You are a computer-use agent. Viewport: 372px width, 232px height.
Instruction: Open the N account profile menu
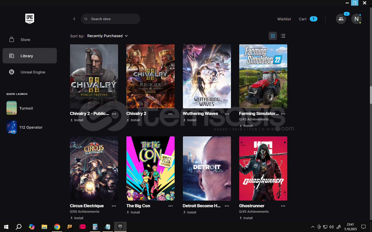357,19
